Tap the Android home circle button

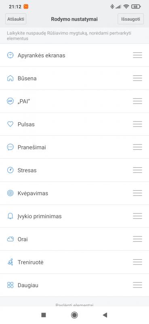pos(74,315)
